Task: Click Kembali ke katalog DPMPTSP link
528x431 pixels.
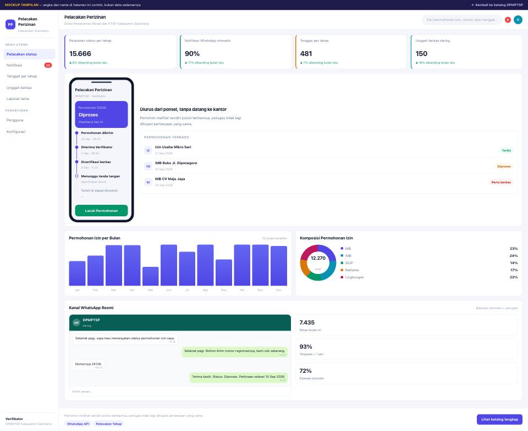Action: [497, 5]
